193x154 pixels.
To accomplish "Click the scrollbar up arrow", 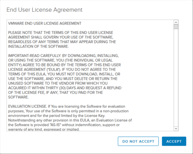I will [x=176, y=22].
